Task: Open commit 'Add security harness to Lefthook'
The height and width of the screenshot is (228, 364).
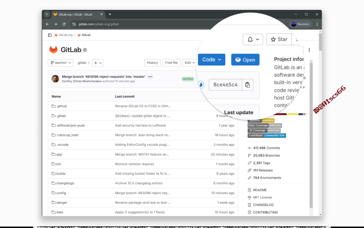Action: [x=140, y=125]
